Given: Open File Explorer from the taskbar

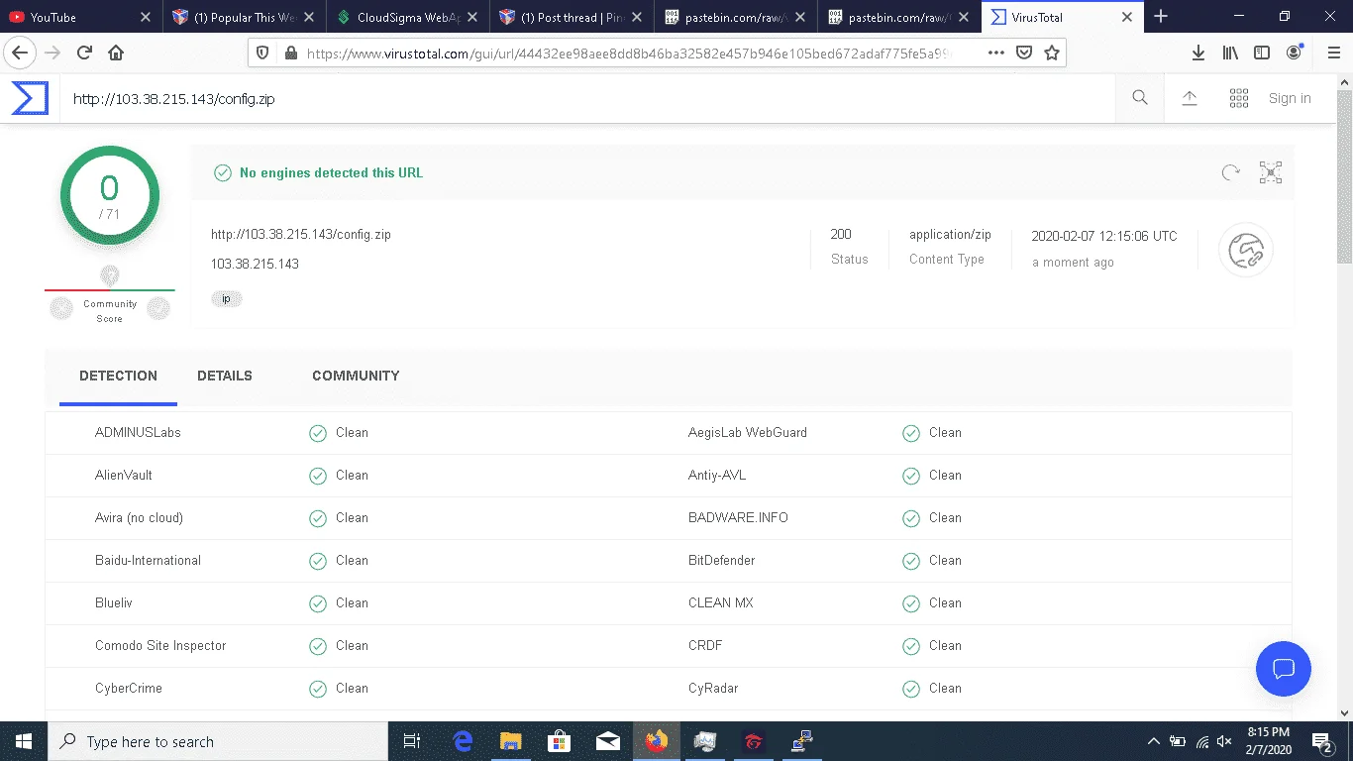Looking at the screenshot, I should click(510, 741).
